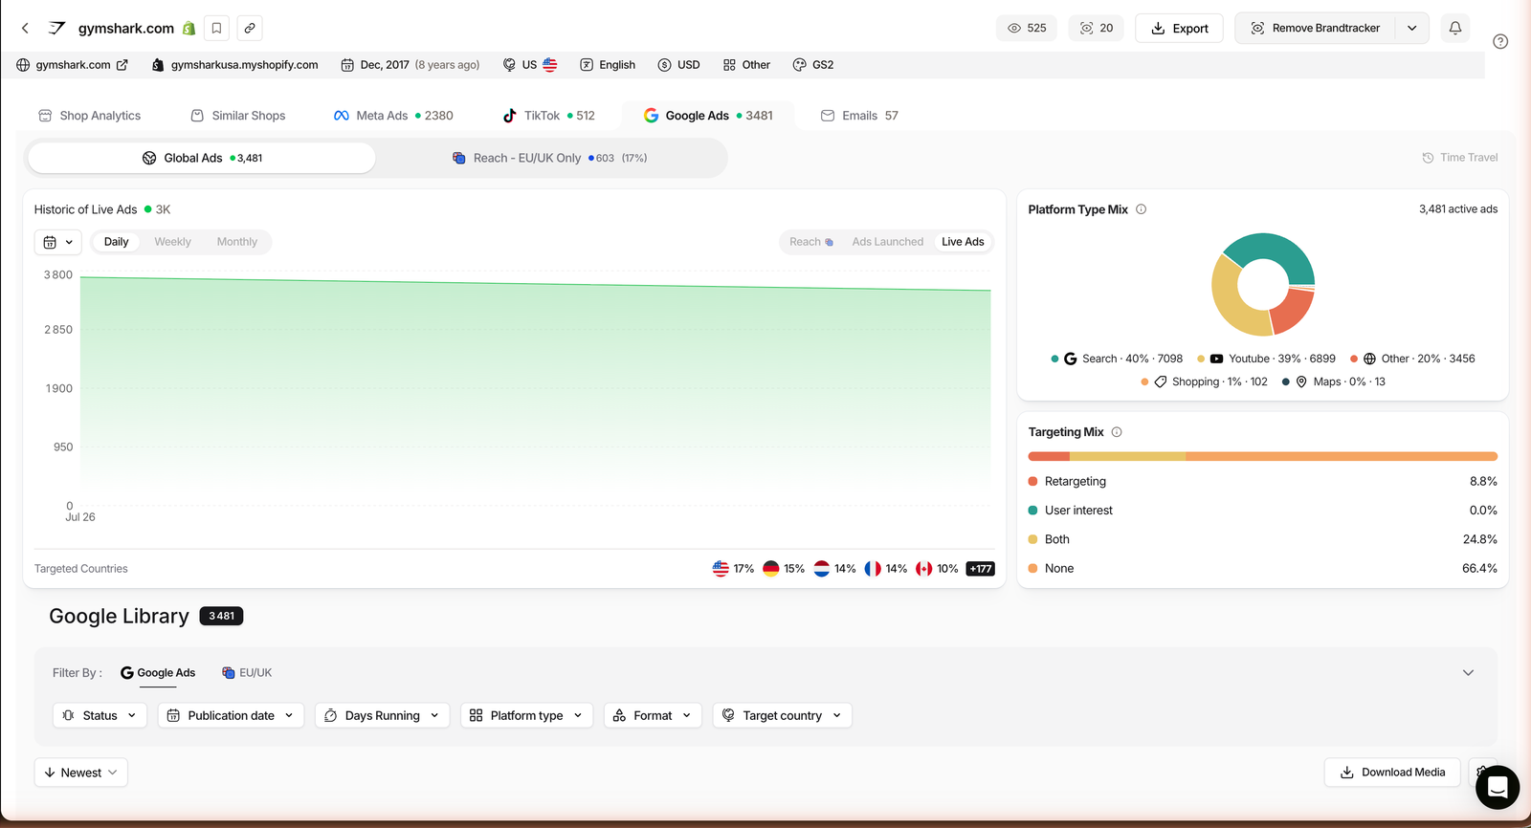1531x828 pixels.
Task: Click the teal Search donut segment
Action: click(x=1275, y=249)
